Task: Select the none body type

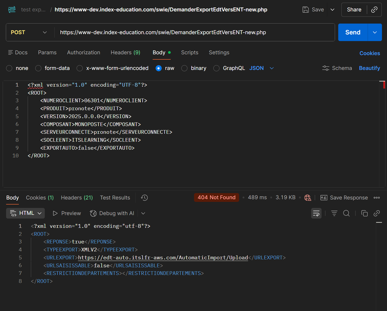Action: (x=9, y=68)
